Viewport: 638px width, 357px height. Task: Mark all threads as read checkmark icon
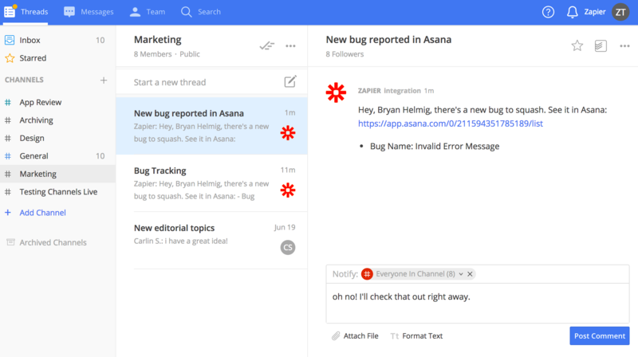pos(267,45)
